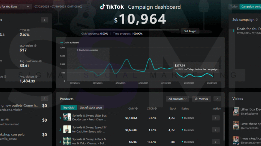Click the 07/11/2025 point on chart axis
This screenshot has height=146, width=261.
[x=166, y=83]
